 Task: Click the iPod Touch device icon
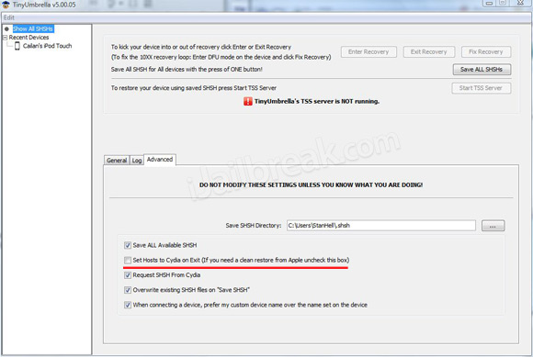pos(17,46)
